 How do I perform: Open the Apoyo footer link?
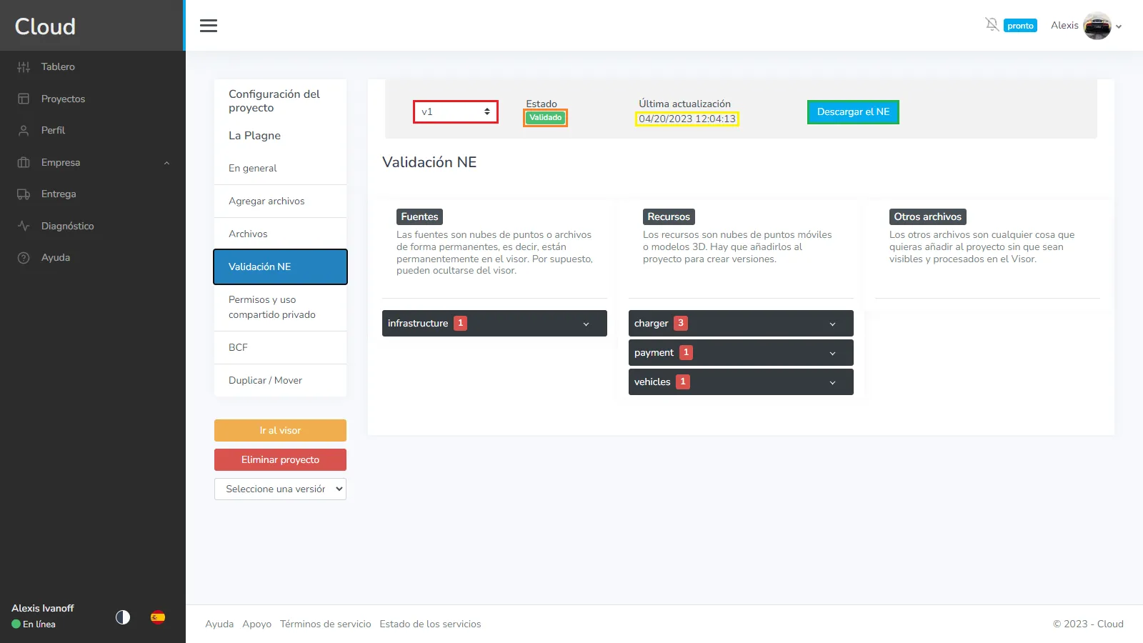point(256,624)
